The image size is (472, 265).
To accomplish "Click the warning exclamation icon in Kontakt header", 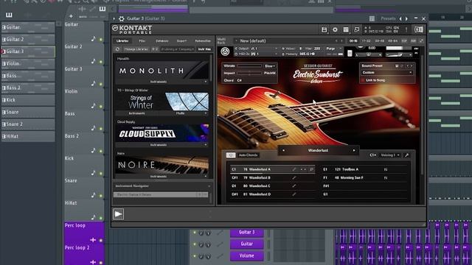I will (406, 29).
